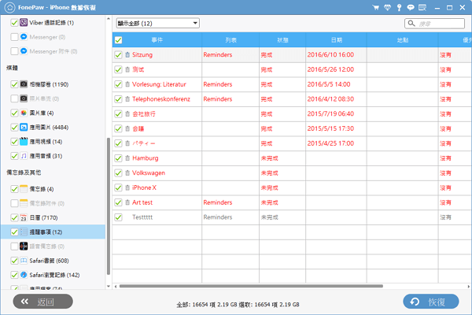Click the app photos icon (4484)
The width and height of the screenshot is (472, 315).
click(24, 128)
